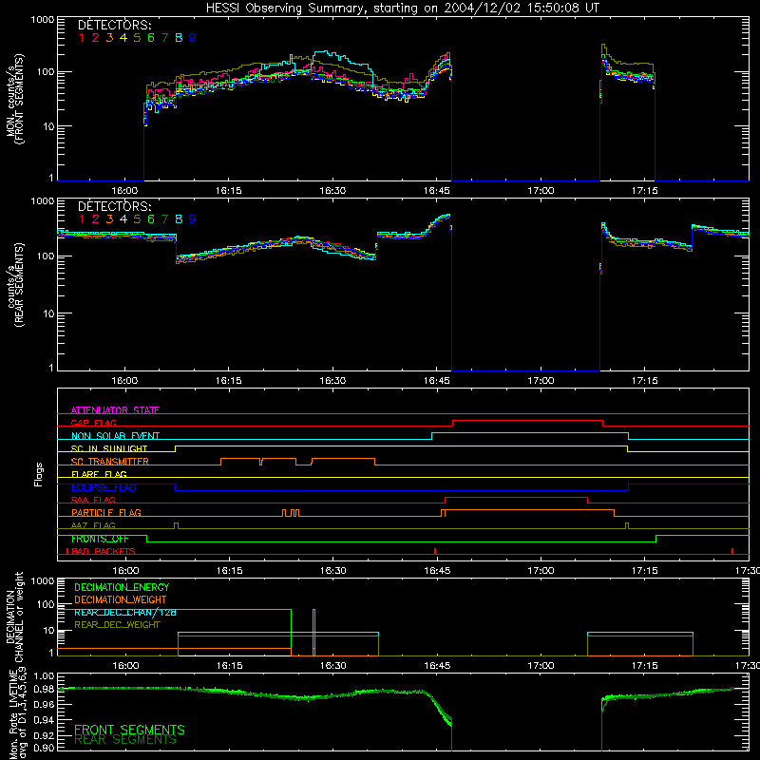
Task: Click the BAD_PACKETS flag label
Action: (104, 551)
